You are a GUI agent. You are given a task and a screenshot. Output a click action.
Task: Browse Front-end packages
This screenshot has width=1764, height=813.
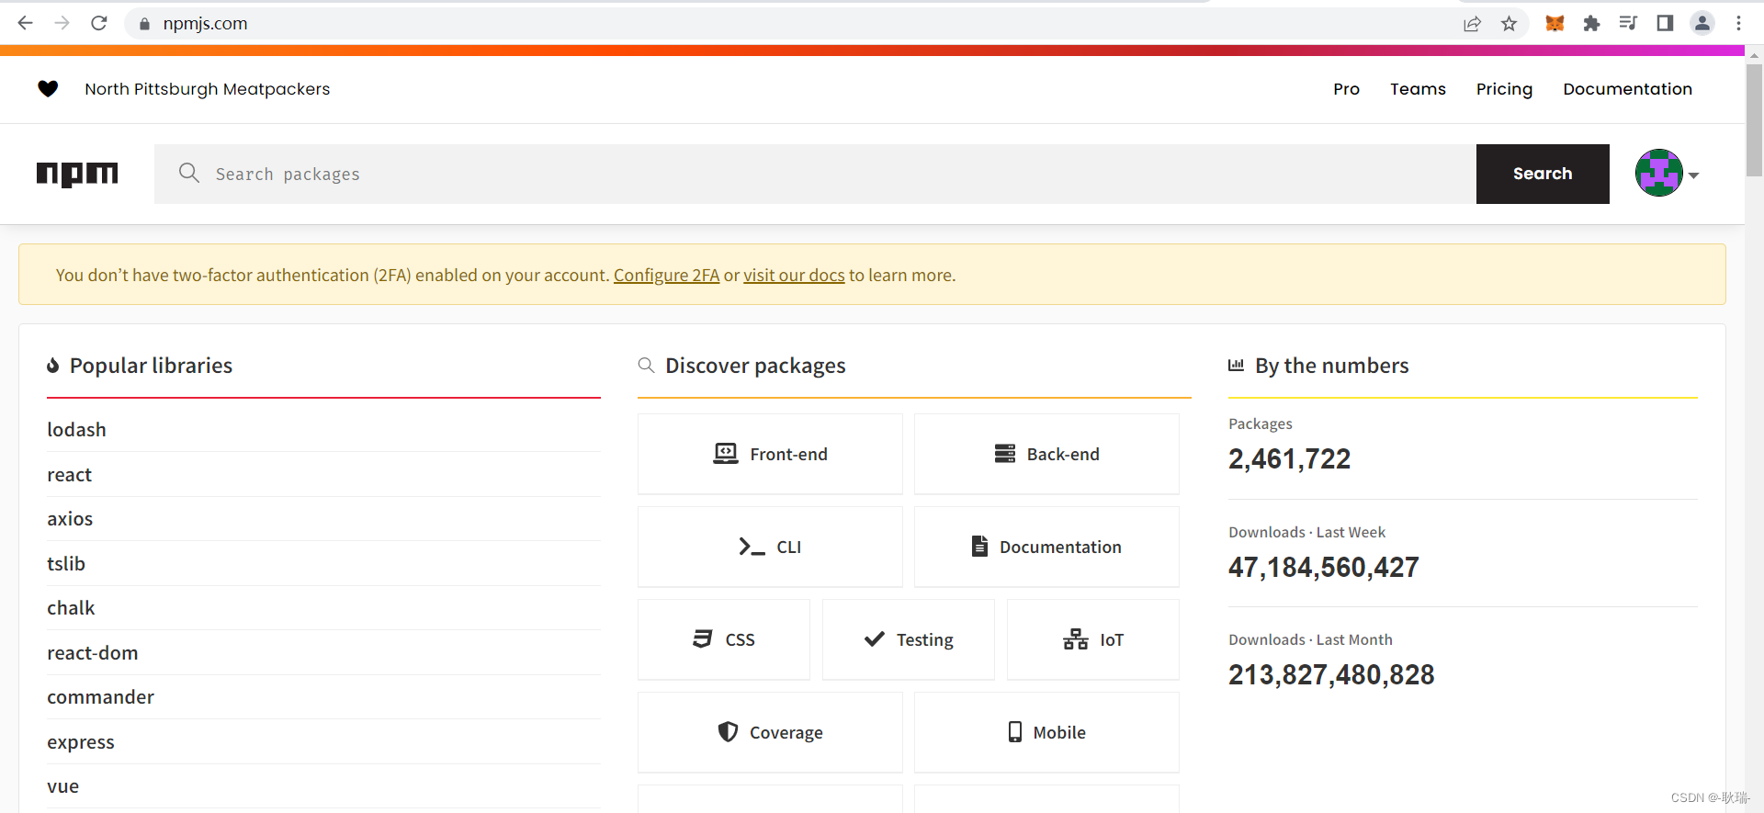point(770,454)
